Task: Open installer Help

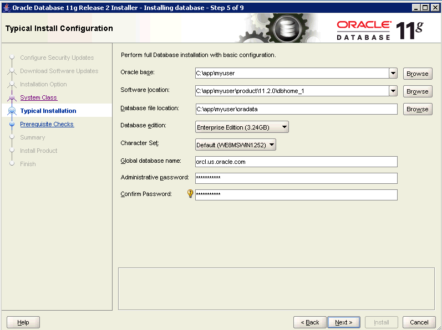Action: point(23,322)
